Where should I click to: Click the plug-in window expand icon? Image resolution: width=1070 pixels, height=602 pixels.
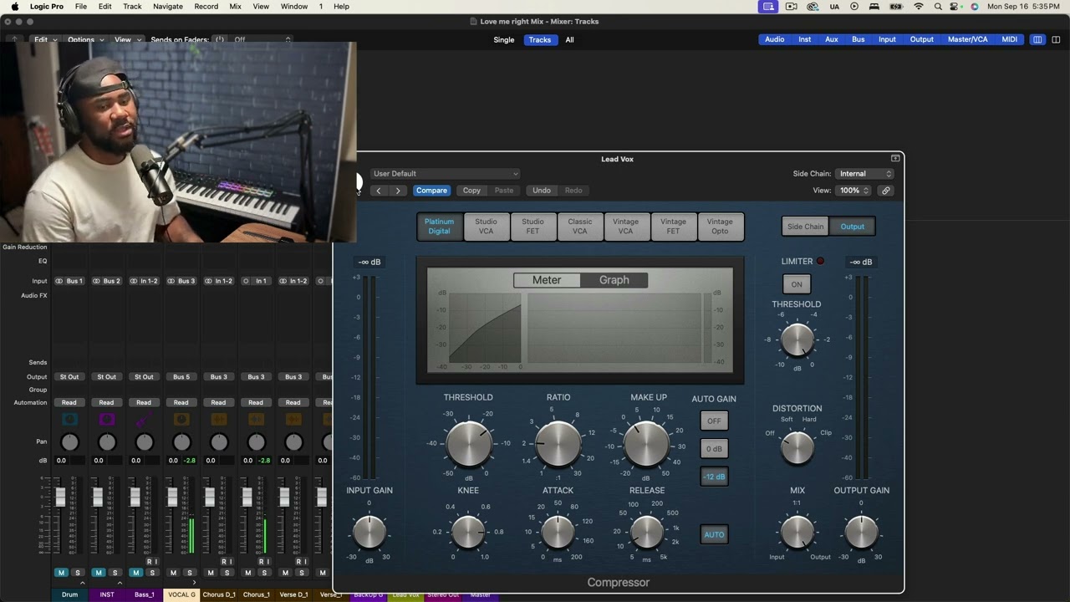tap(895, 158)
